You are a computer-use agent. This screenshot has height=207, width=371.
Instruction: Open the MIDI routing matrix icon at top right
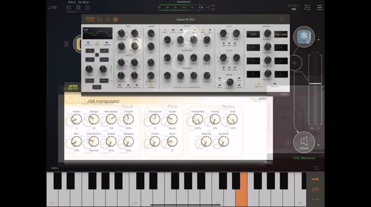[307, 7]
